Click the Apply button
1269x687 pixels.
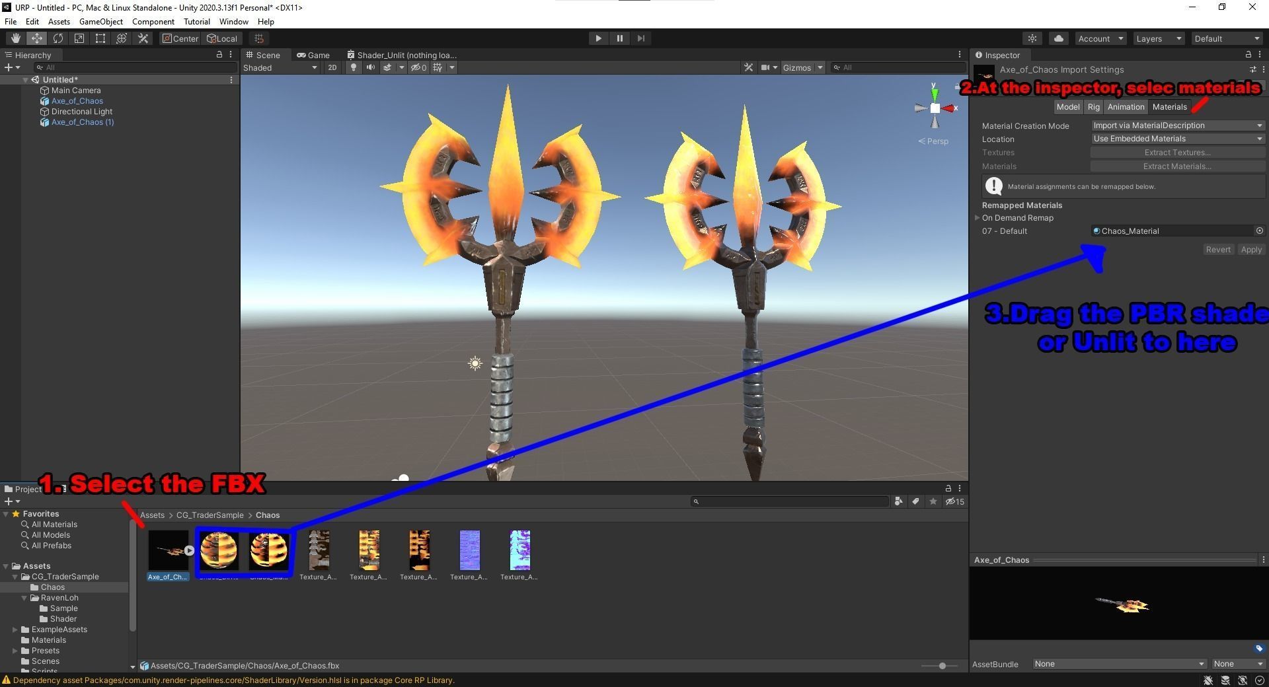tap(1250, 250)
